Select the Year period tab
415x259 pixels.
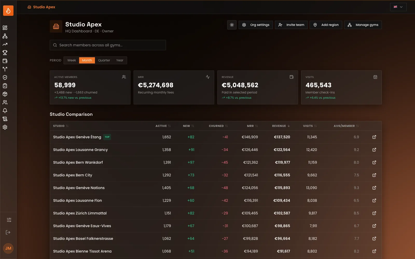(120, 60)
